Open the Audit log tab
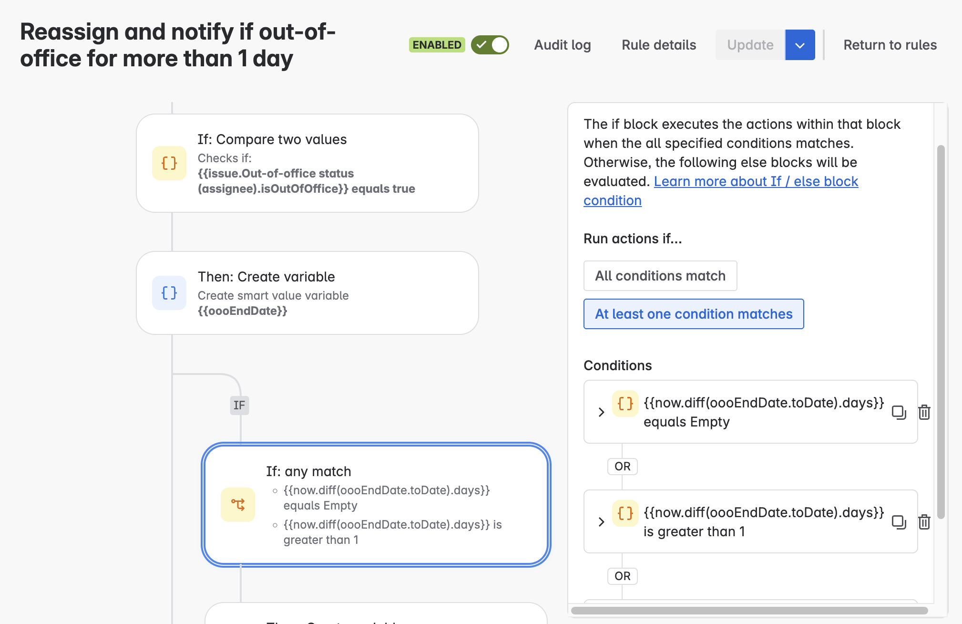This screenshot has height=624, width=962. [x=563, y=45]
